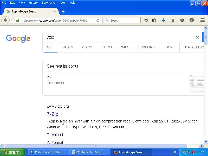The height and width of the screenshot is (156, 208).
Task: Close the 7zip Google Search tab
Action: coord(55,11)
